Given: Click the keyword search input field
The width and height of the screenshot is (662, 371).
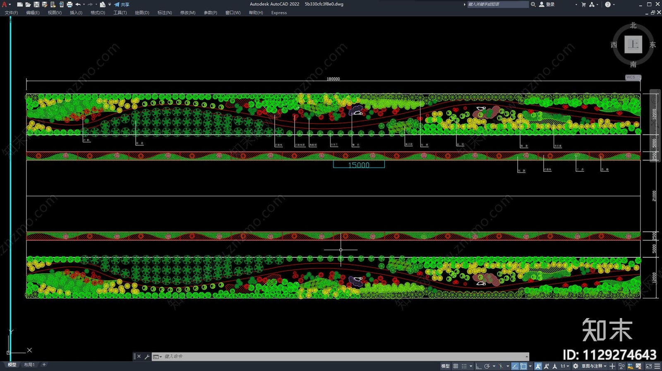Looking at the screenshot, I should pos(498,5).
